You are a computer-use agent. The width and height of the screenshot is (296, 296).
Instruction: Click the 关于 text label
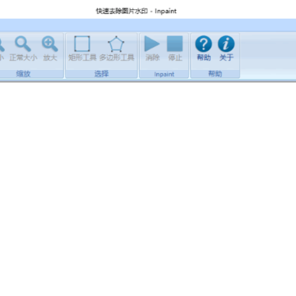[x=226, y=58]
